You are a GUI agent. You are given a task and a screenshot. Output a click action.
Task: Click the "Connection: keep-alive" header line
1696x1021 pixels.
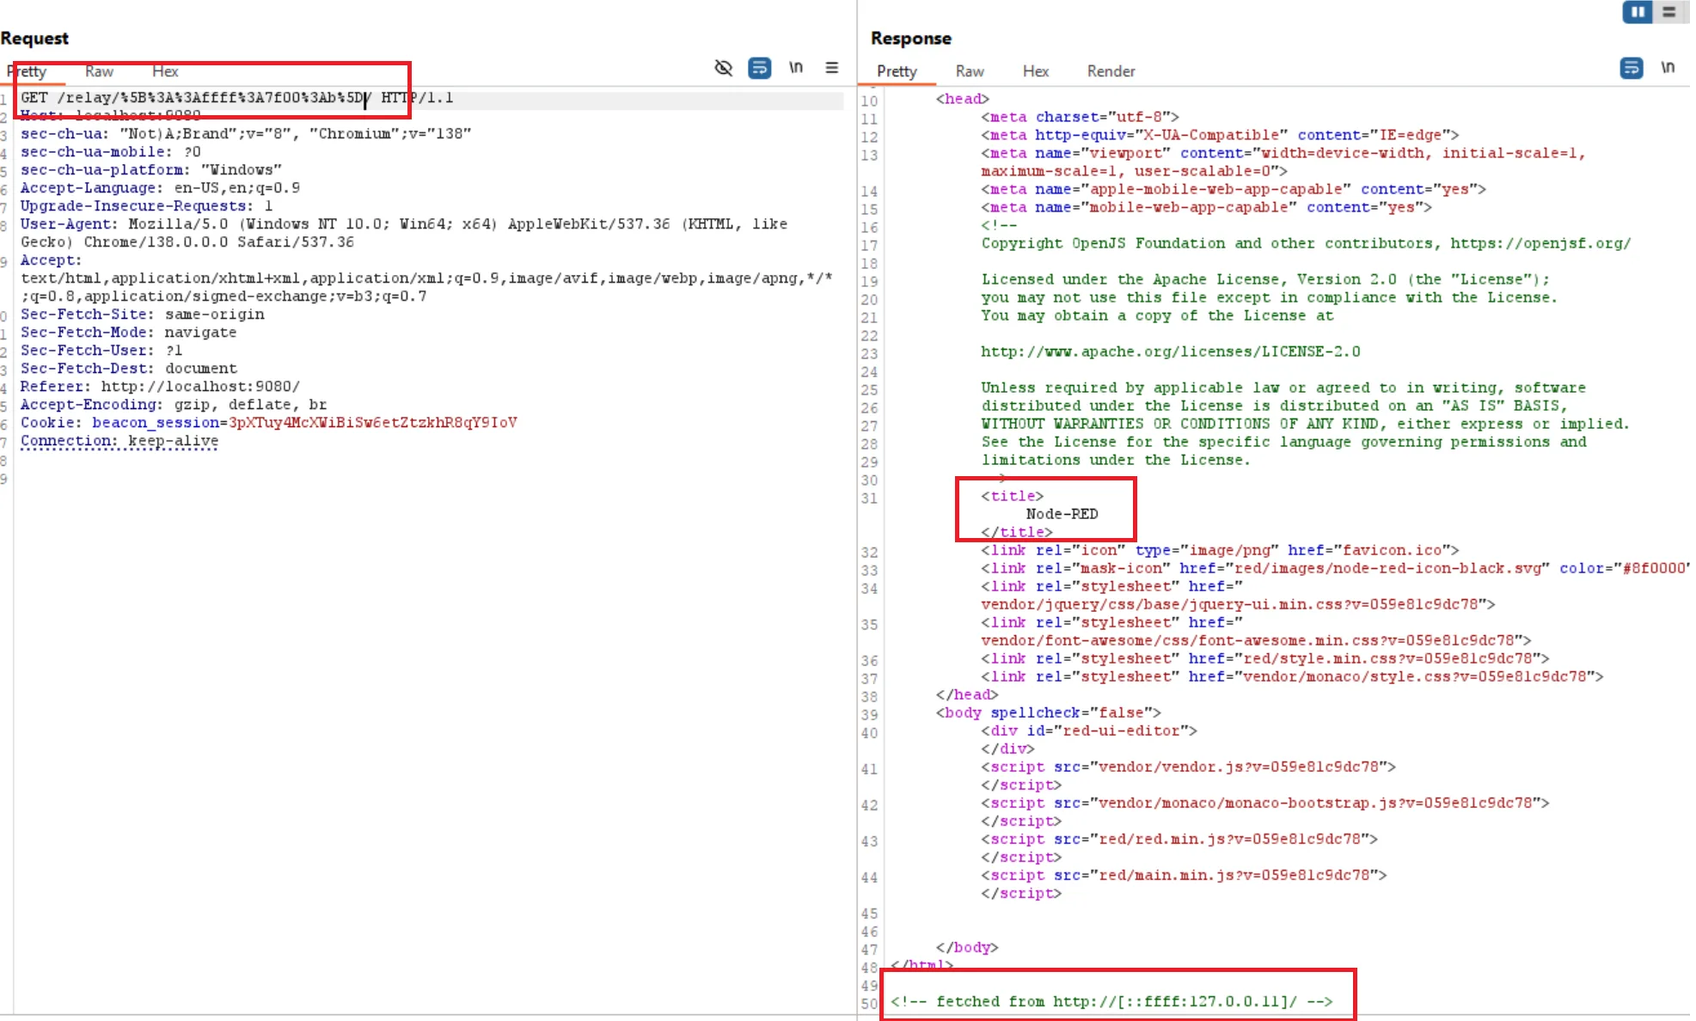(119, 441)
